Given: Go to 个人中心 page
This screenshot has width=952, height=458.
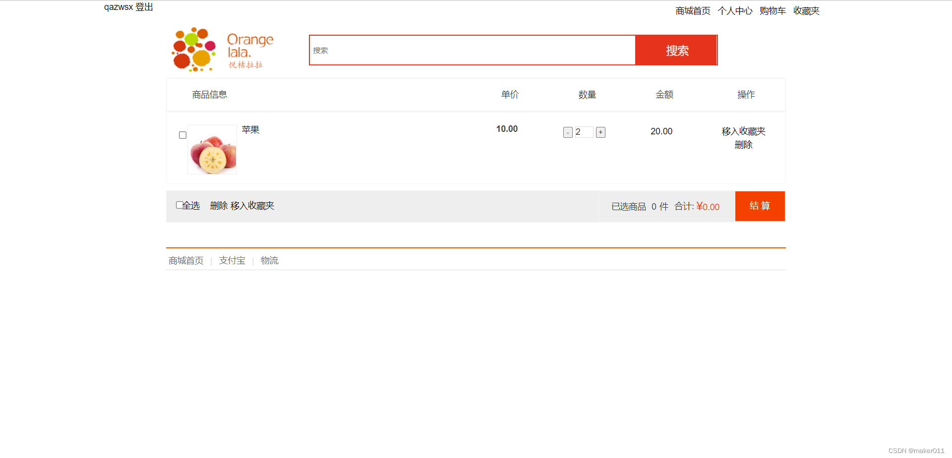Looking at the screenshot, I should click(735, 11).
